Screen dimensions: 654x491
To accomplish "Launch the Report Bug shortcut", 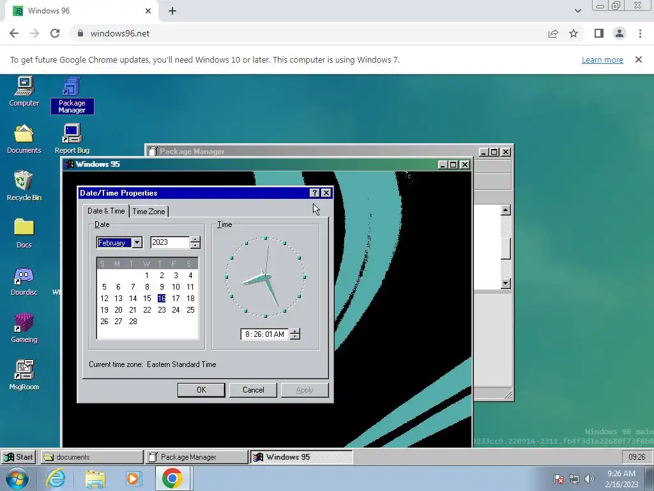I will [x=72, y=139].
